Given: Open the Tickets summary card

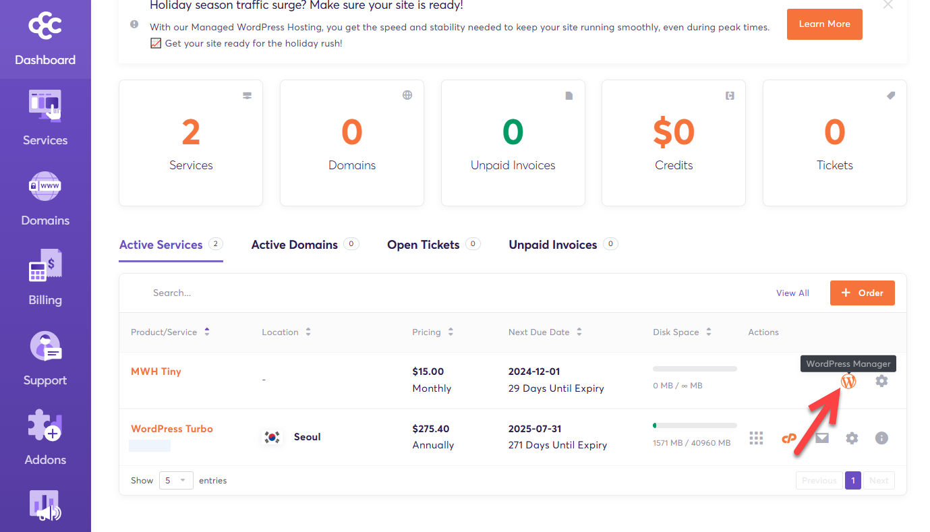Looking at the screenshot, I should point(835,143).
